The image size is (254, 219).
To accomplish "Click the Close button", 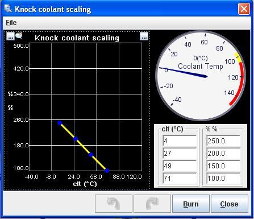I will click(x=230, y=204).
